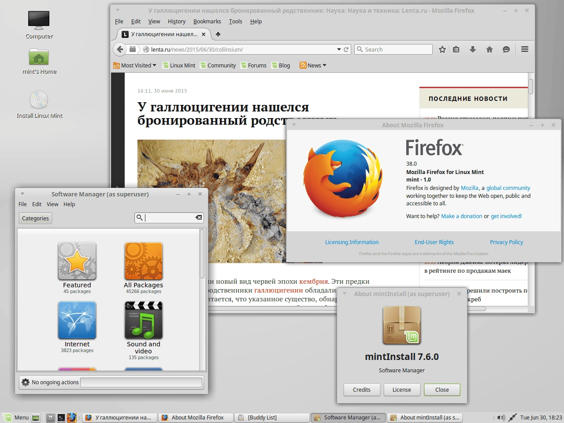Image resolution: width=564 pixels, height=423 pixels.
Task: Click the Show Desktop icon in the panel
Action: (36, 417)
